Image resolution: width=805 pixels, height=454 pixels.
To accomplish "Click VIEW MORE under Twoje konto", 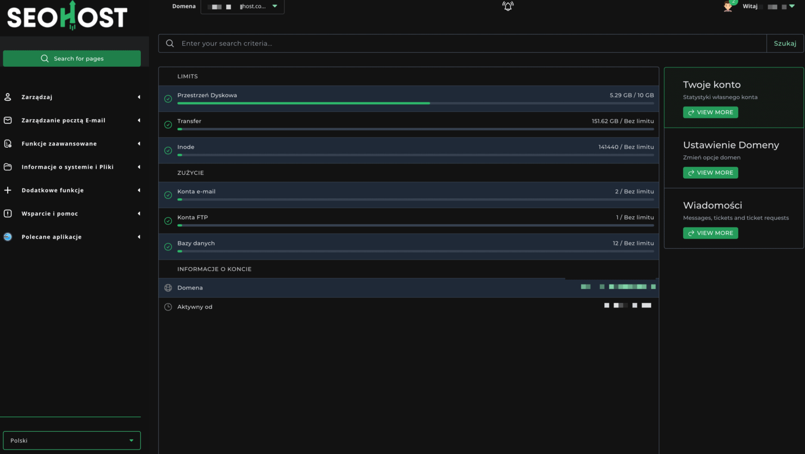I will (x=710, y=112).
